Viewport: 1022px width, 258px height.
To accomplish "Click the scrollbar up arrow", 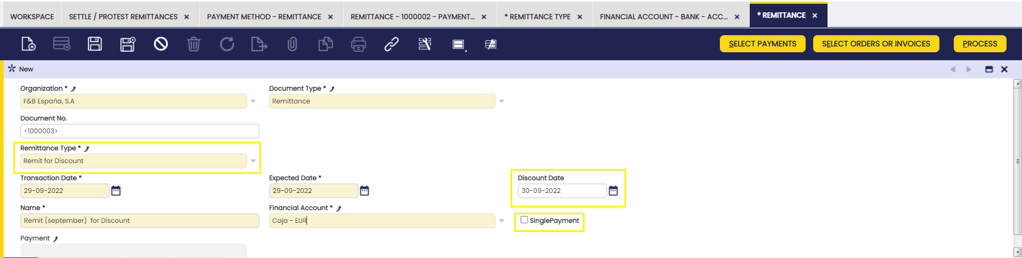I will tap(1018, 84).
